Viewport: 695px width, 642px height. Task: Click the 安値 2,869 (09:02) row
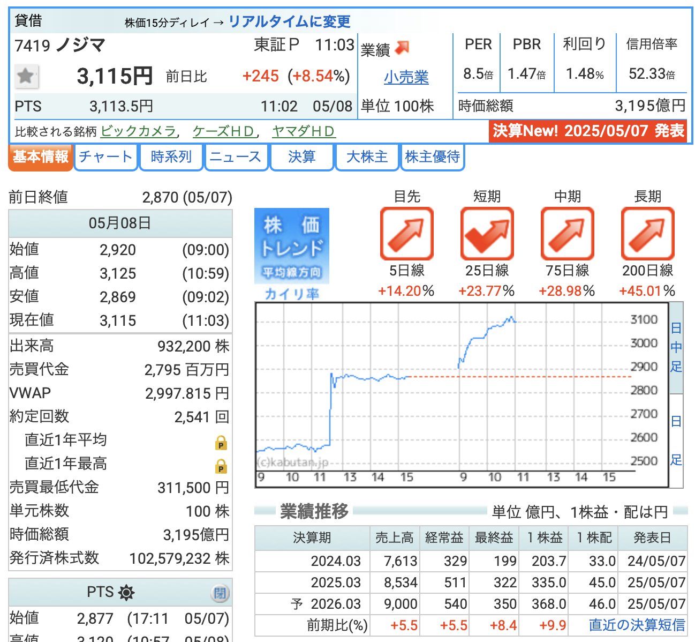120,297
